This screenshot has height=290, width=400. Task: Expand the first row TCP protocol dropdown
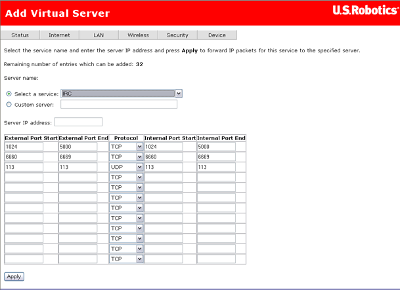pyautogui.click(x=126, y=147)
